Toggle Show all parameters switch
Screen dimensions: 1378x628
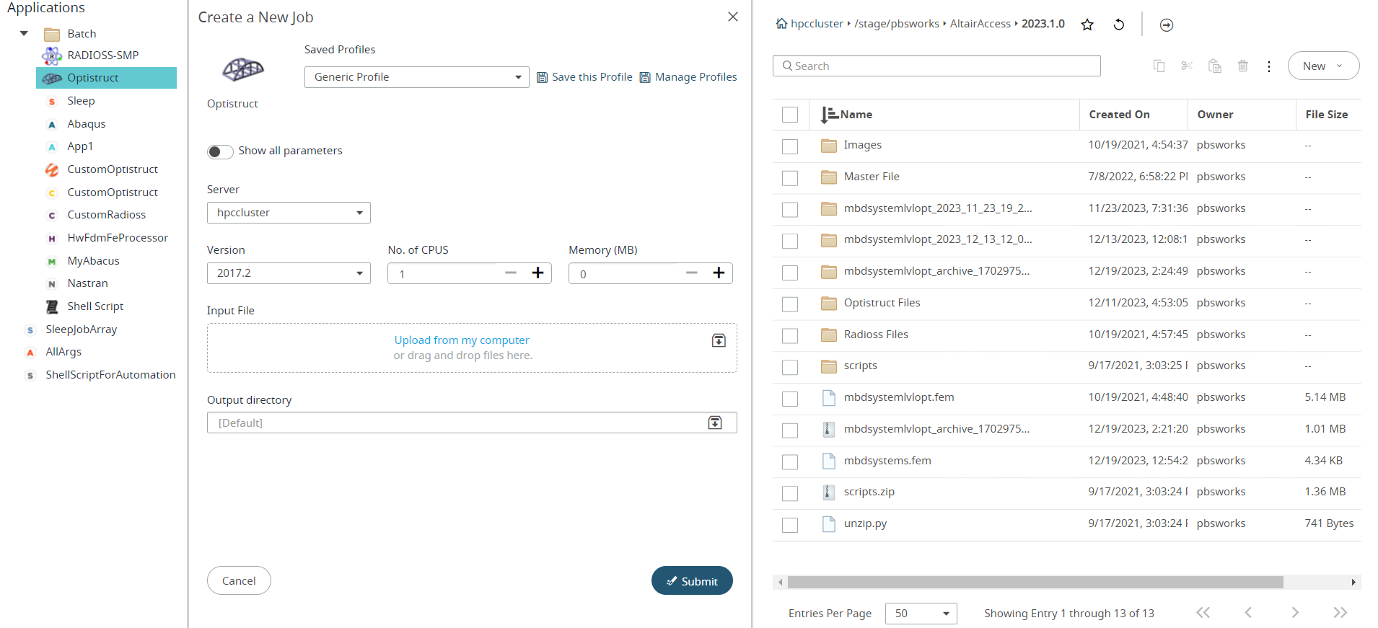220,151
